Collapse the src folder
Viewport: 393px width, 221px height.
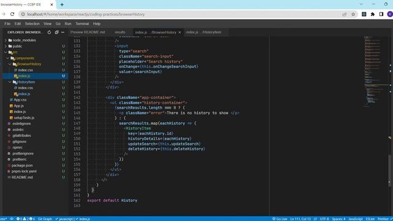pyautogui.click(x=15, y=52)
